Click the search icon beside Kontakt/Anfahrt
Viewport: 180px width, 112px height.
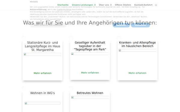point(156,5)
